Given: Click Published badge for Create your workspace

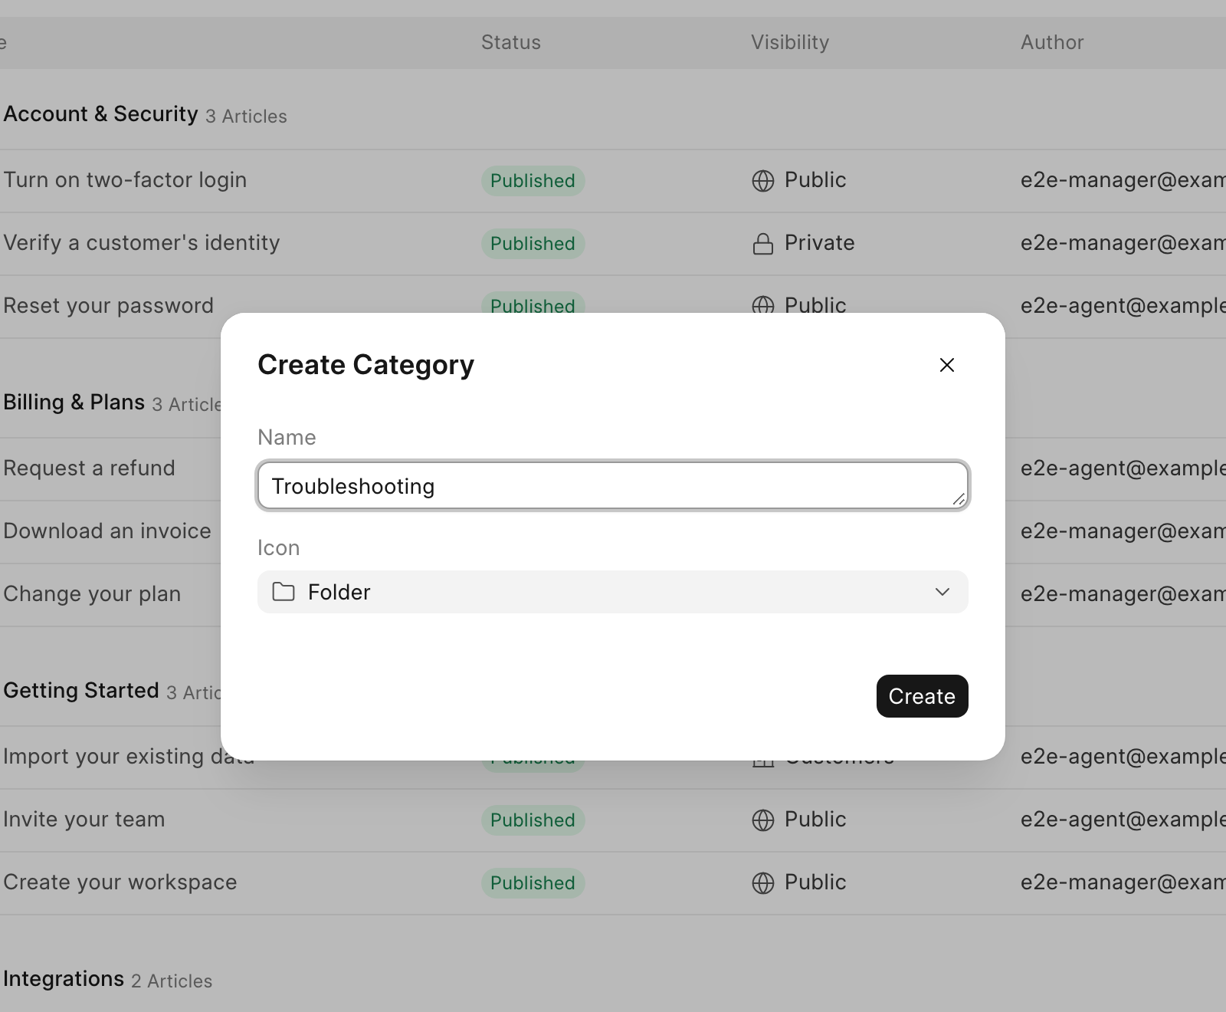Looking at the screenshot, I should [x=533, y=883].
